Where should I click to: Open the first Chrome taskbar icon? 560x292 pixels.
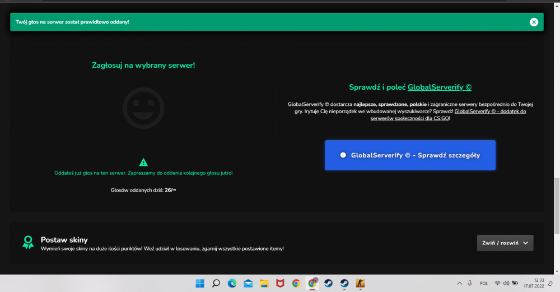[296, 284]
